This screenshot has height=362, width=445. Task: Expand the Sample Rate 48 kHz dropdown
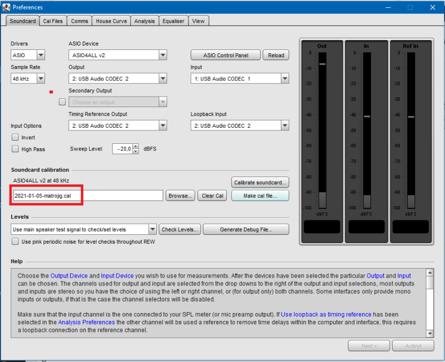click(28, 78)
